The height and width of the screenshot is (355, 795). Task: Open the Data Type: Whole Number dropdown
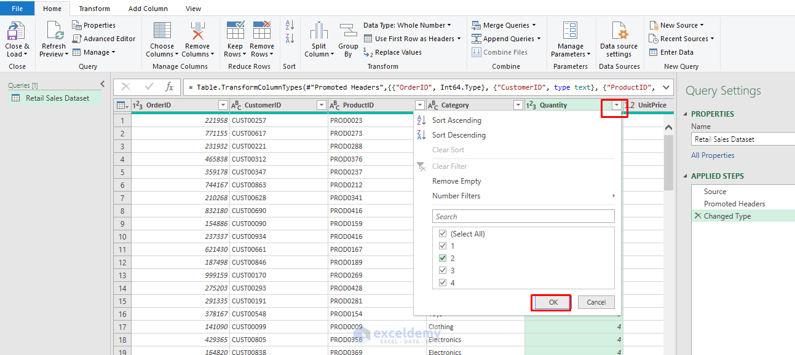tap(407, 25)
